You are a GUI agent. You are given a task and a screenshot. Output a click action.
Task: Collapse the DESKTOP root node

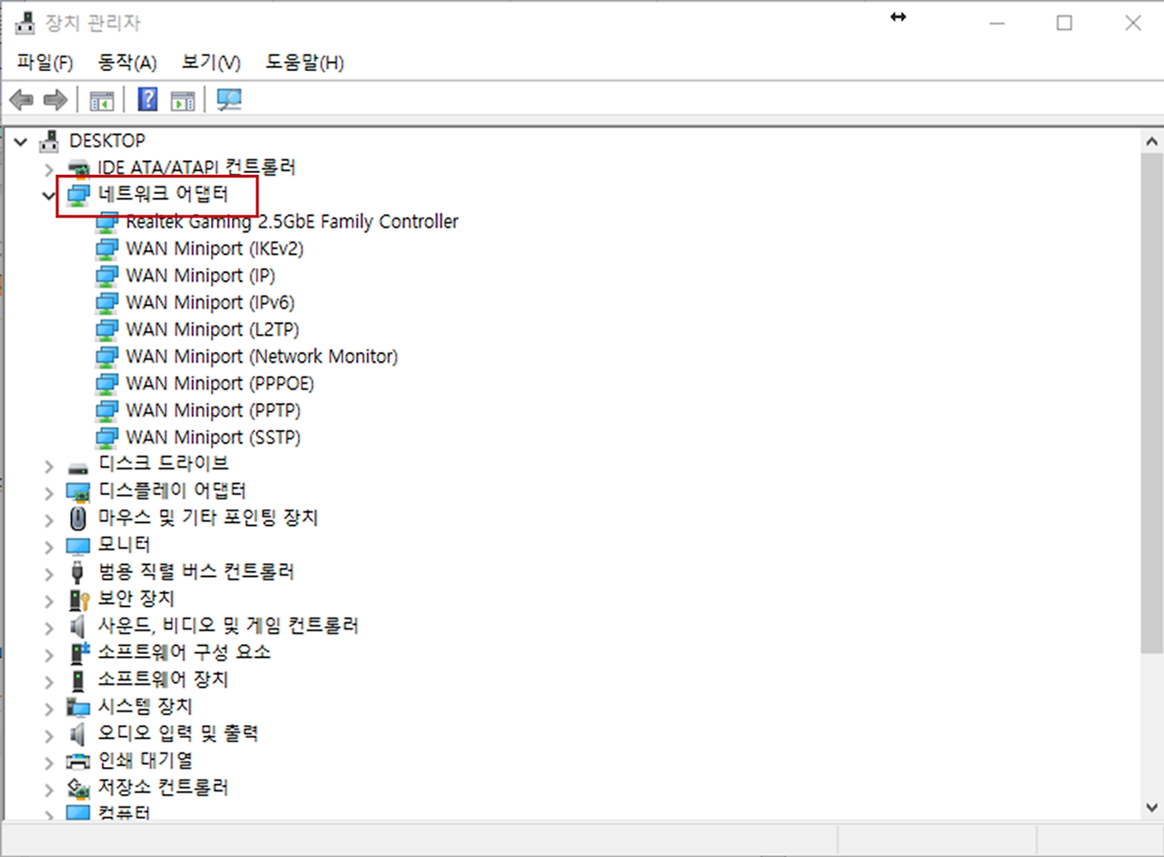click(21, 141)
